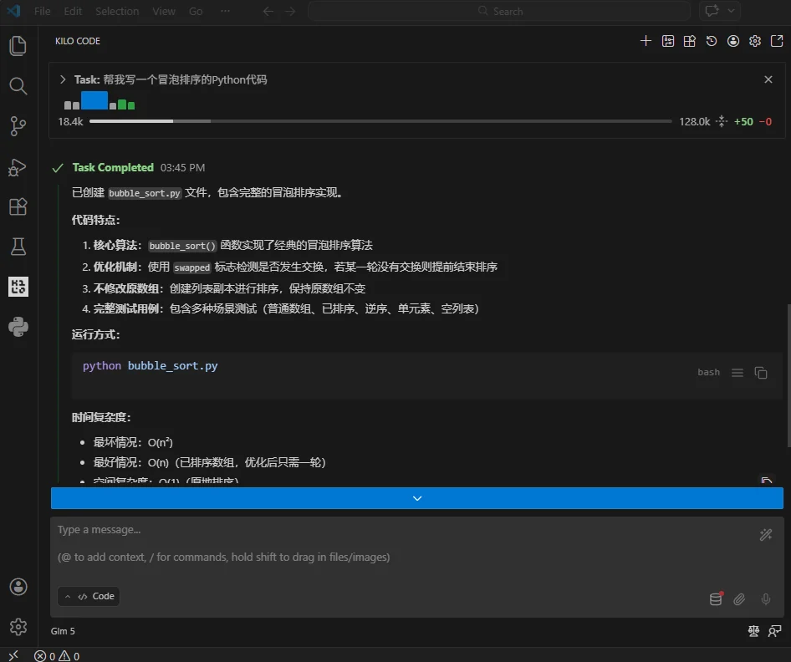The width and height of the screenshot is (791, 662).
Task: Expand the Task header chevron
Action: (63, 79)
